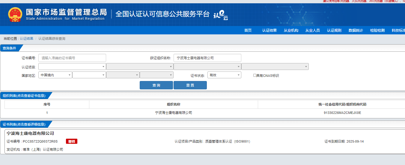The image size is (405, 165).
Task: Open 认证规则 in the navigation bar
Action: (x=334, y=30)
